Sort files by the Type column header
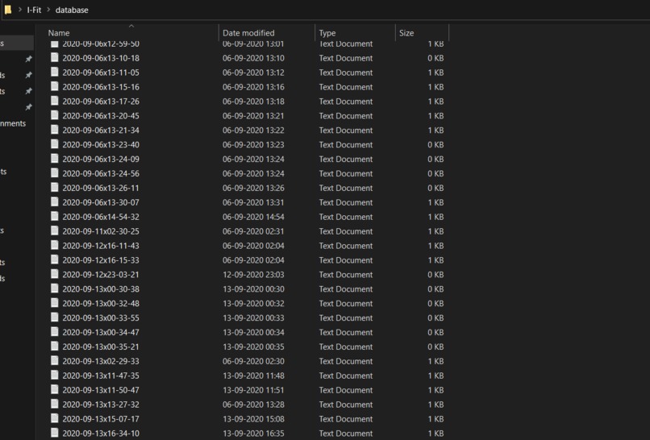Screen dimensions: 650x440 pos(327,33)
